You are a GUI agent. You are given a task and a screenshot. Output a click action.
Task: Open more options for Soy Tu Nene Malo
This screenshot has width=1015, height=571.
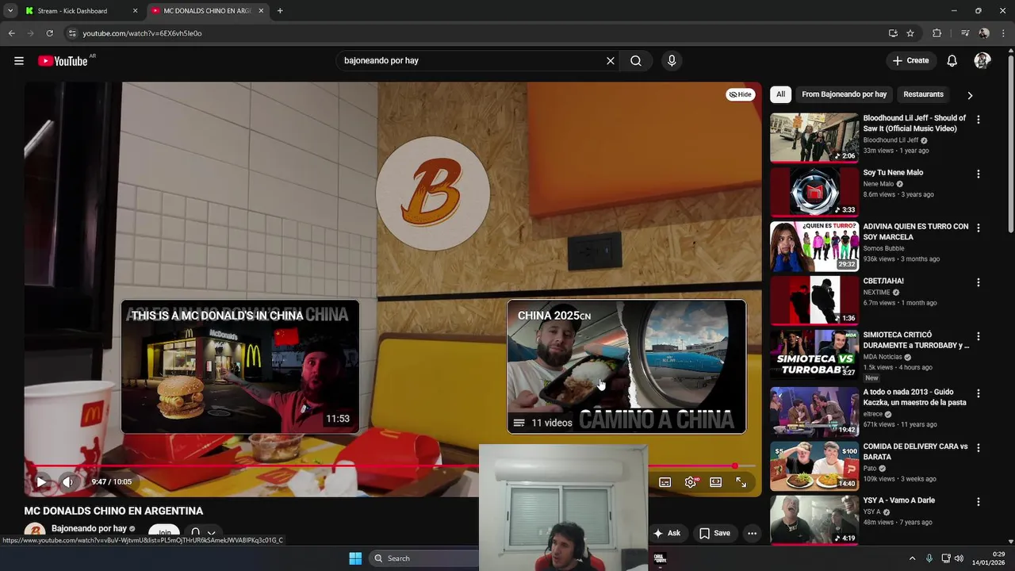tap(978, 174)
